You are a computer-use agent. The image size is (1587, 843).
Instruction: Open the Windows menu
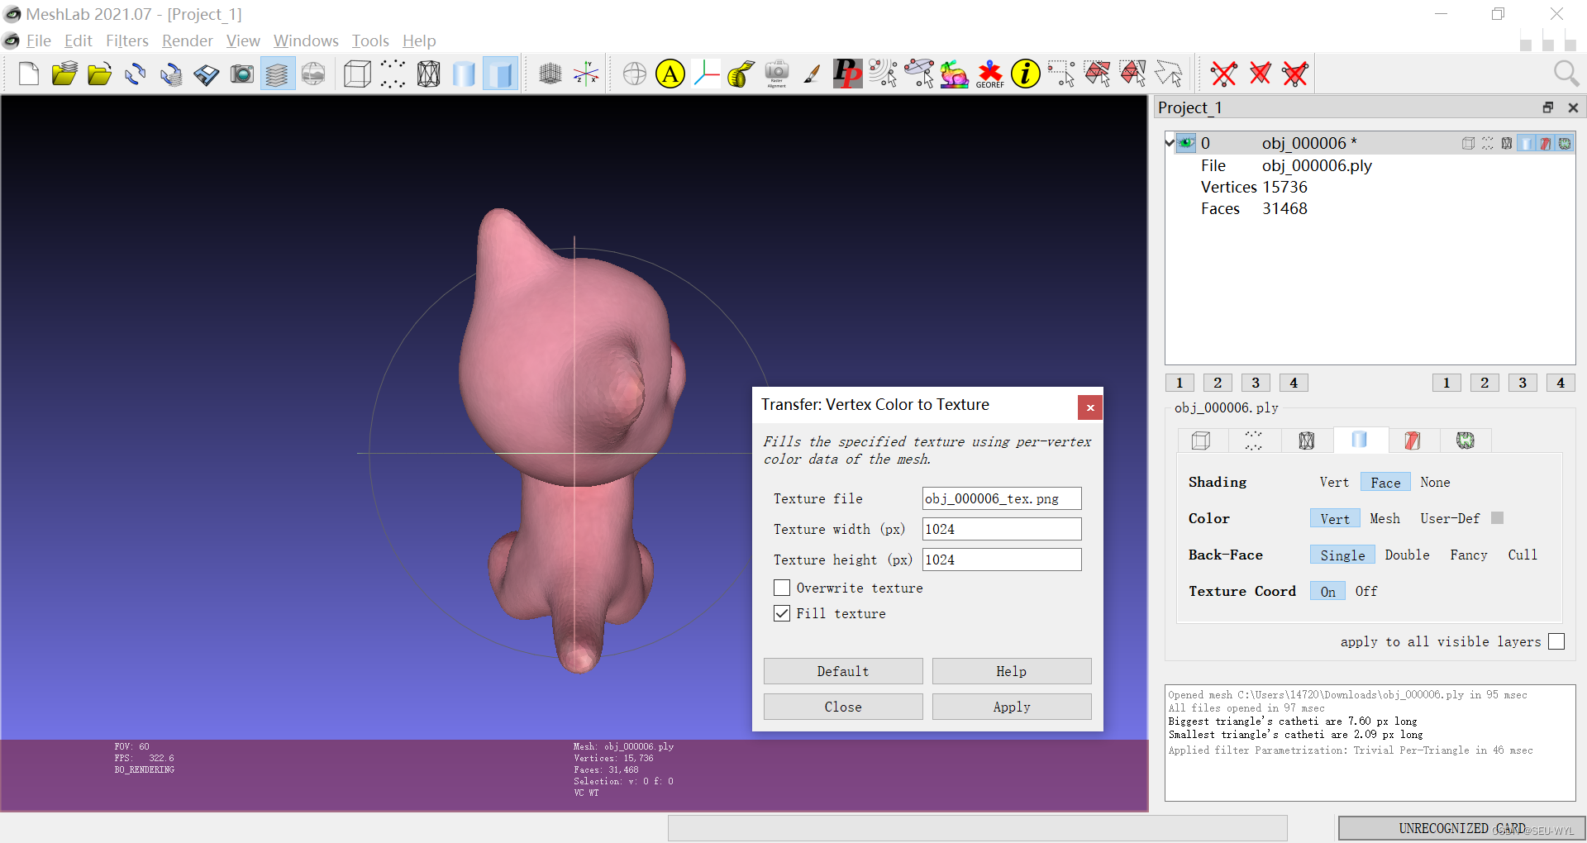pos(306,40)
